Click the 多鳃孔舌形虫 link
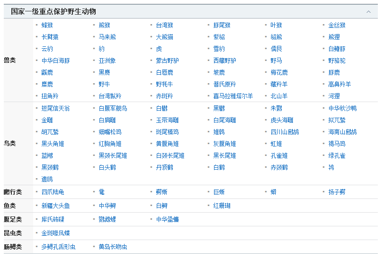This screenshot has height=258, width=384. pos(59,247)
